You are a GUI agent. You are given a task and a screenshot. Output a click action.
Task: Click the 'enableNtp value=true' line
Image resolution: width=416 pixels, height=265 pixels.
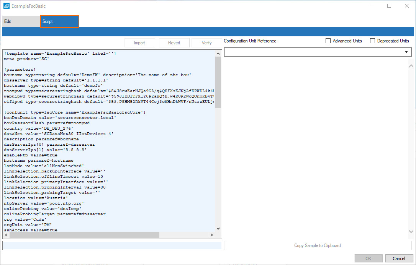point(31,155)
